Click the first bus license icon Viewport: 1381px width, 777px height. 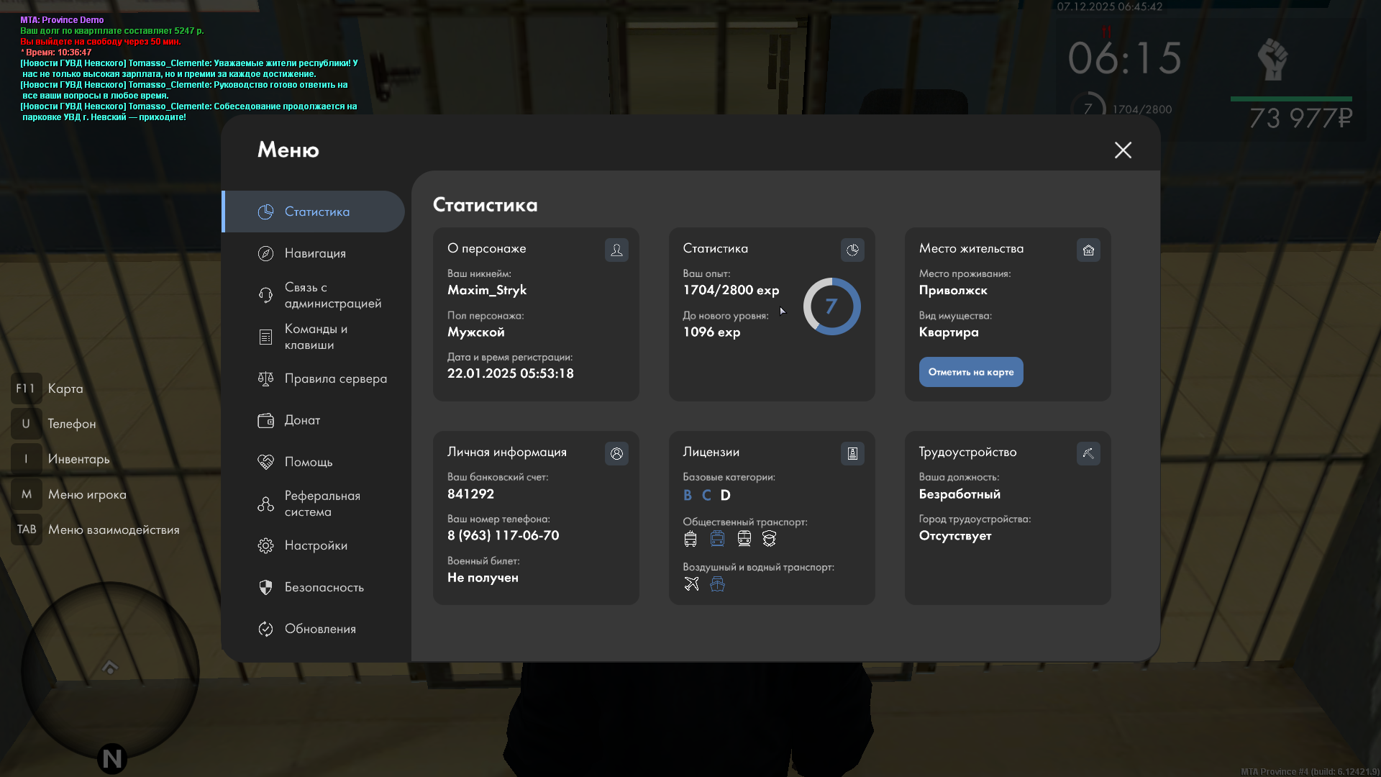(x=690, y=539)
